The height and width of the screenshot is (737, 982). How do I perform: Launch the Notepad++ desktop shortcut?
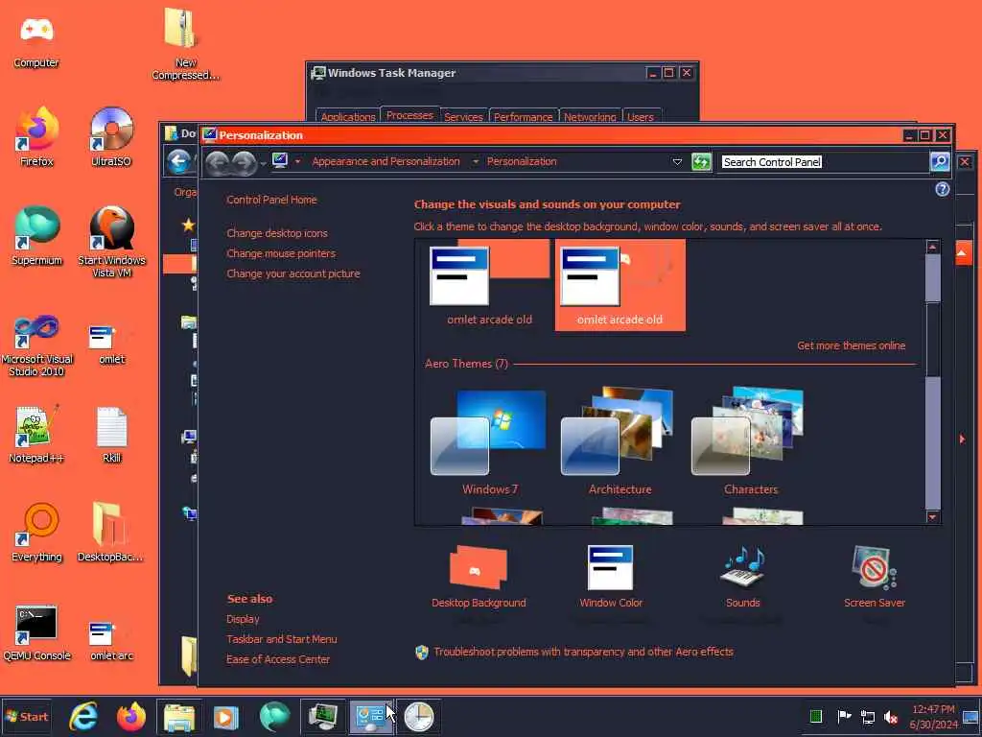[36, 435]
